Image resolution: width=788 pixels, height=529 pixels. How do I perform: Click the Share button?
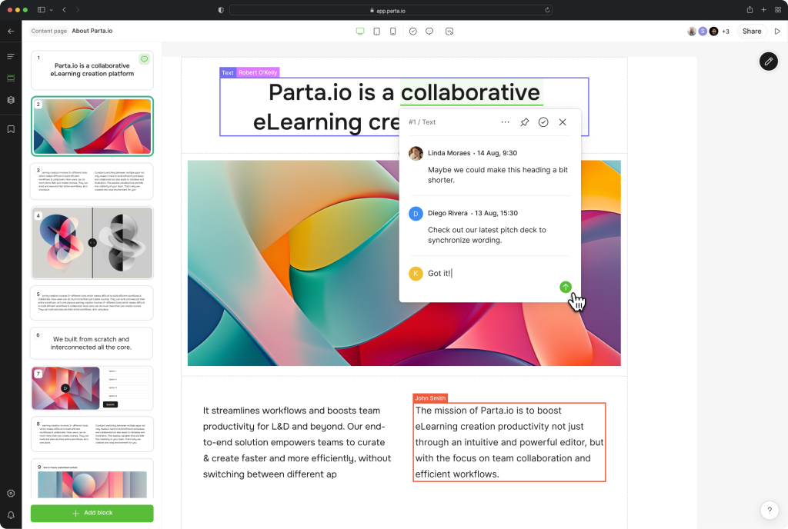752,32
